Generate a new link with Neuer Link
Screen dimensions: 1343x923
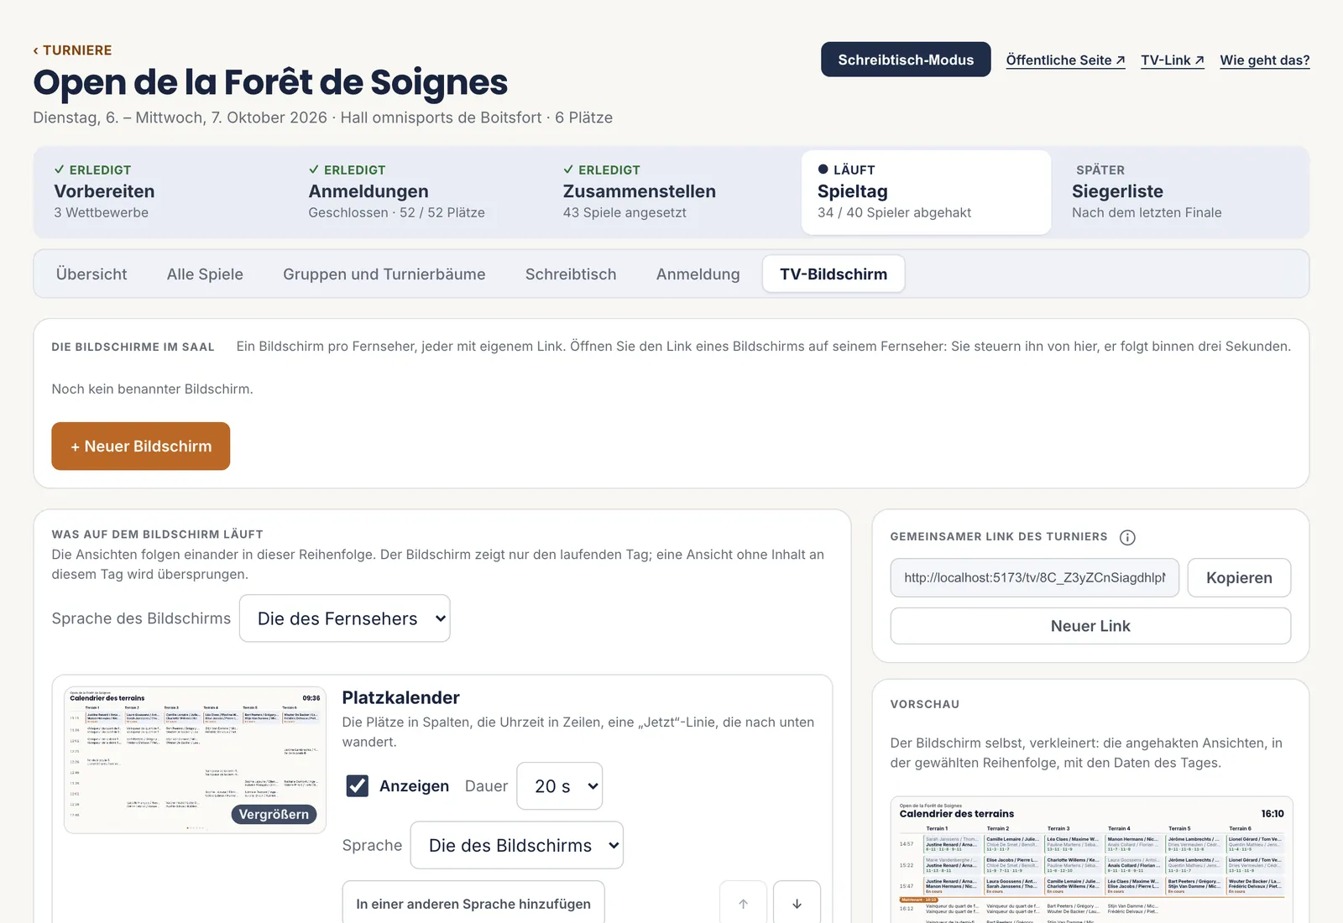click(x=1090, y=626)
